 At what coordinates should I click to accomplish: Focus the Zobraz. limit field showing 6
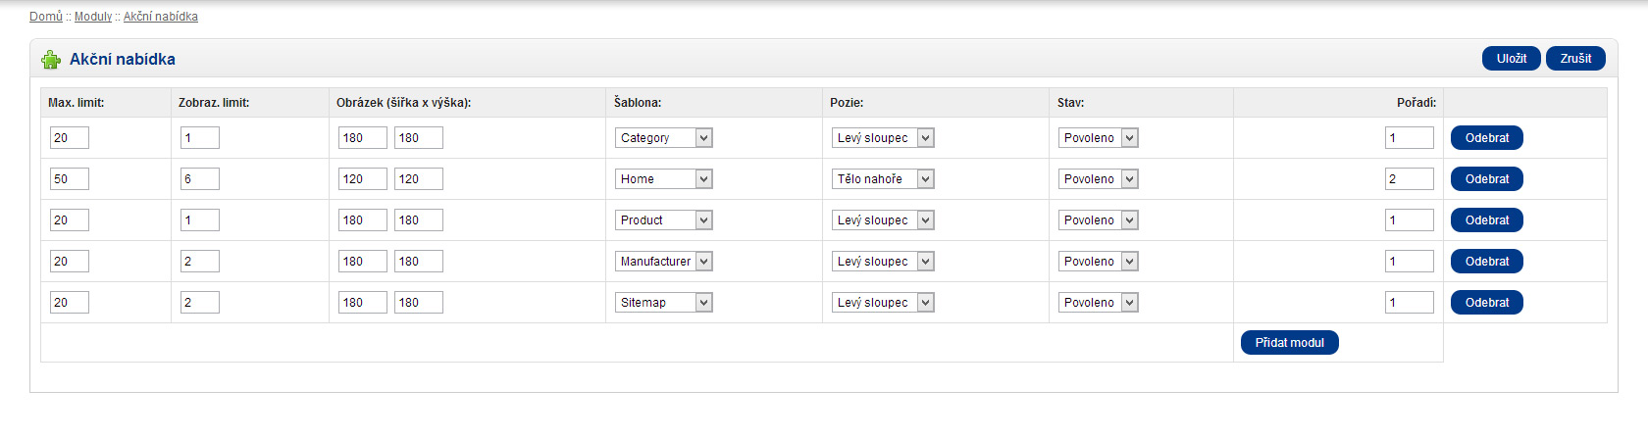(200, 179)
